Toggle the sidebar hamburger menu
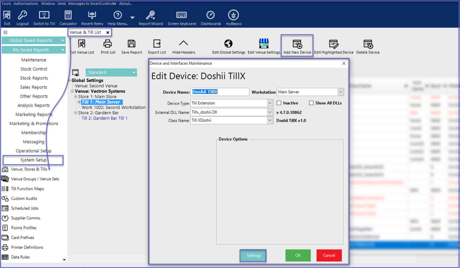The width and height of the screenshot is (460, 268). (5, 32)
